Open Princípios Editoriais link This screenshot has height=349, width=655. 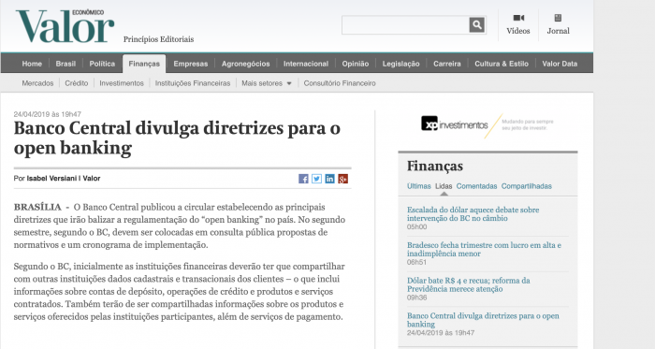point(158,39)
